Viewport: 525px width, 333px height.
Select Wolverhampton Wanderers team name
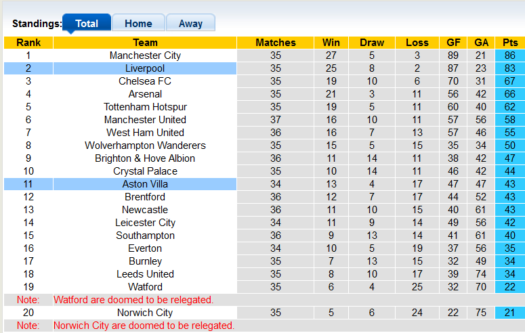(x=145, y=146)
